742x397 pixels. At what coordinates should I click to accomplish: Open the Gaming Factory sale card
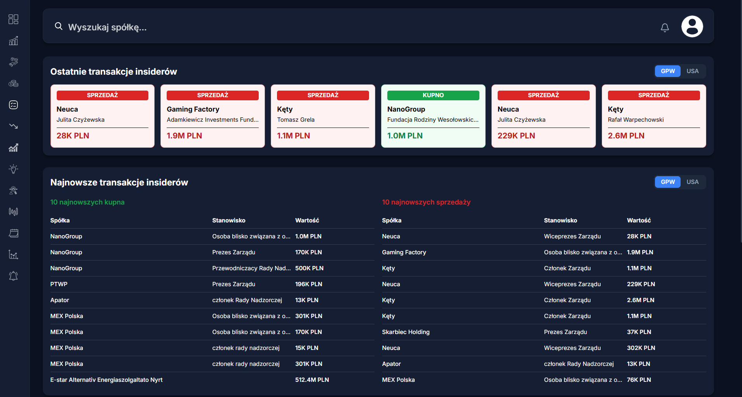click(212, 116)
